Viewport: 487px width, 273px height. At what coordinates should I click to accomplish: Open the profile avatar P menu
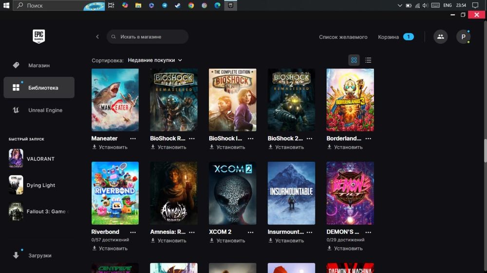(464, 36)
